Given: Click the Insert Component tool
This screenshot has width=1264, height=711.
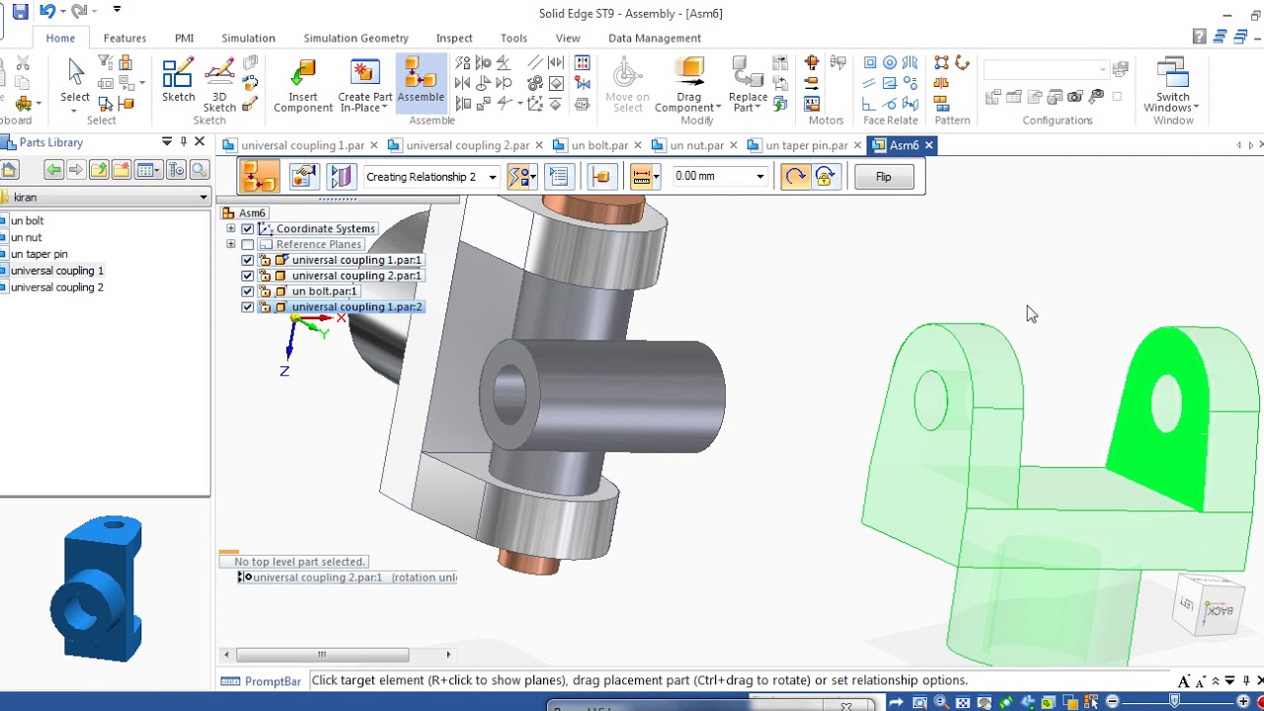Looking at the screenshot, I should 303,85.
